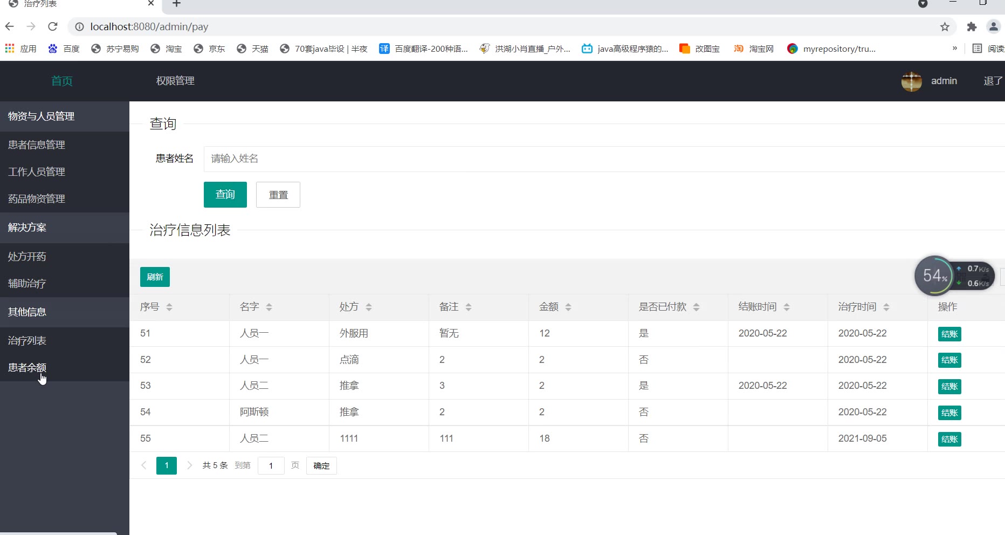The image size is (1005, 535).
Task: Open the Chrome profile avatar icon
Action: click(x=993, y=26)
